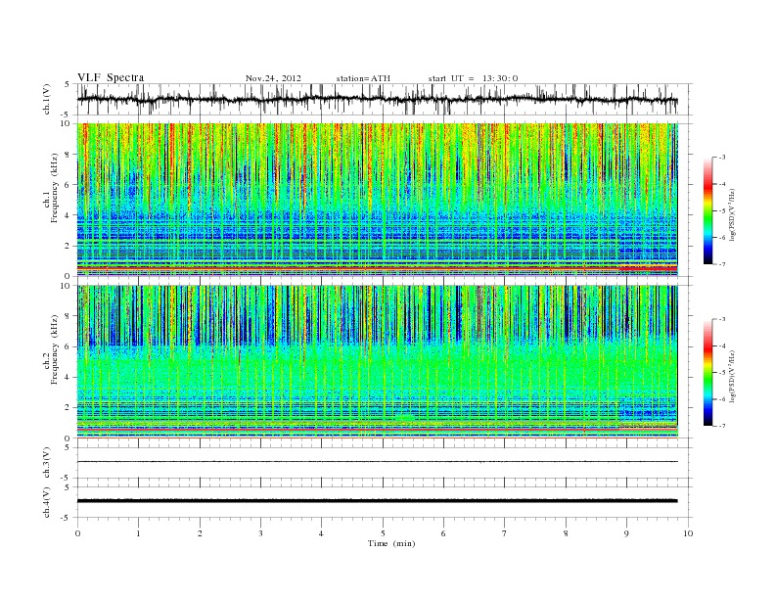Image resolution: width=775 pixels, height=599 pixels.
Task: Click the "10" kHz tick on ch.2 spectrogram
Action: [67, 286]
